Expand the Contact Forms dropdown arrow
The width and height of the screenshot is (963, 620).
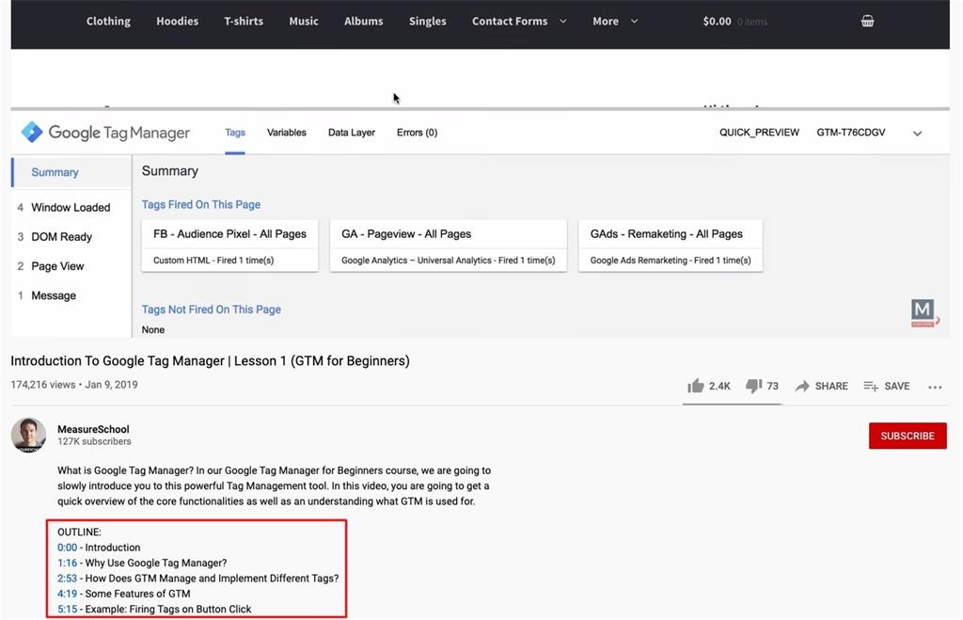(x=562, y=21)
